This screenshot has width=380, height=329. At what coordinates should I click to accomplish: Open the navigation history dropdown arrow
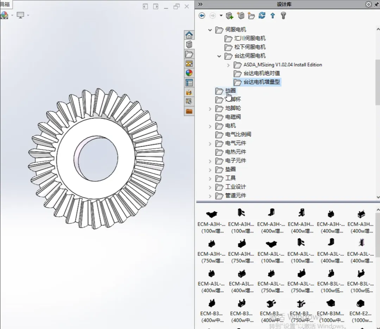point(221,16)
